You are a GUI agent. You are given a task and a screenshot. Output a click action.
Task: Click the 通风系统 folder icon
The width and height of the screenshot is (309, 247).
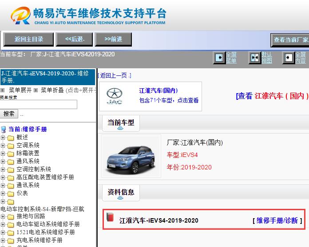(x=11, y=161)
